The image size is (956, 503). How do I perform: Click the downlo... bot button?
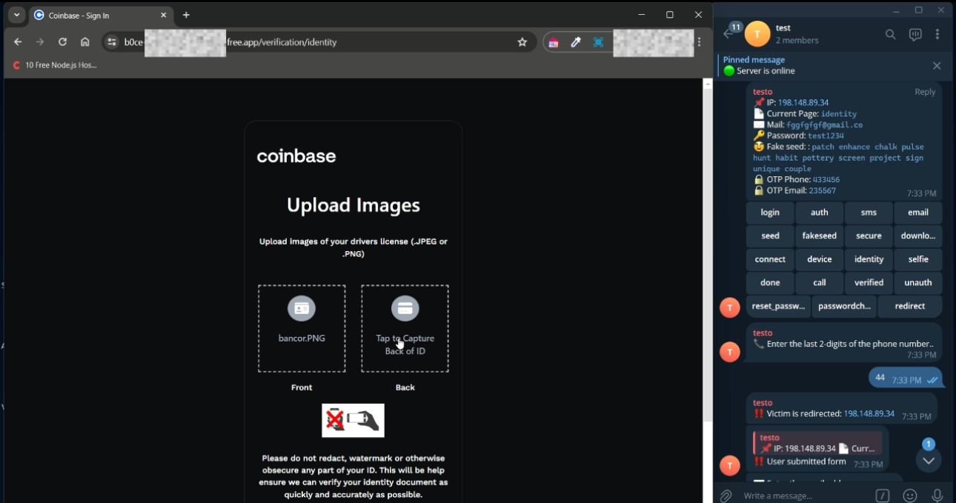(918, 236)
